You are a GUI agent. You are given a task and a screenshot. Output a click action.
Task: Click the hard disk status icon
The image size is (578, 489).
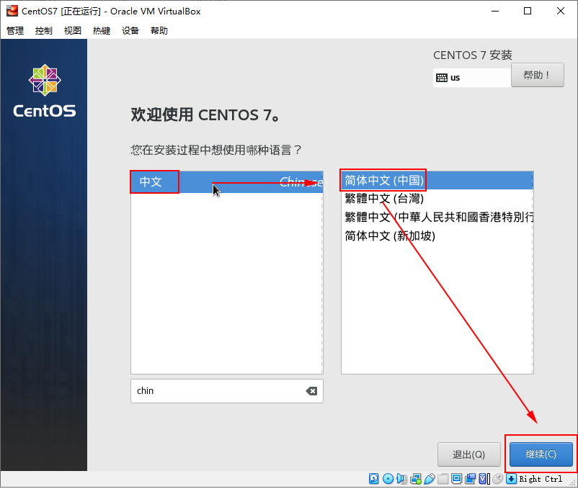coord(373,478)
